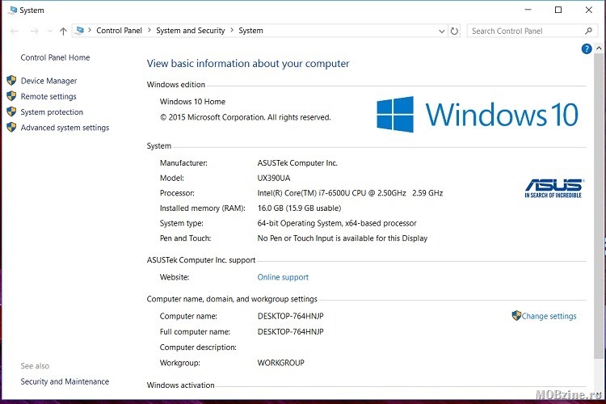Click the ASUS logo
The height and width of the screenshot is (404, 606).
pos(553,188)
